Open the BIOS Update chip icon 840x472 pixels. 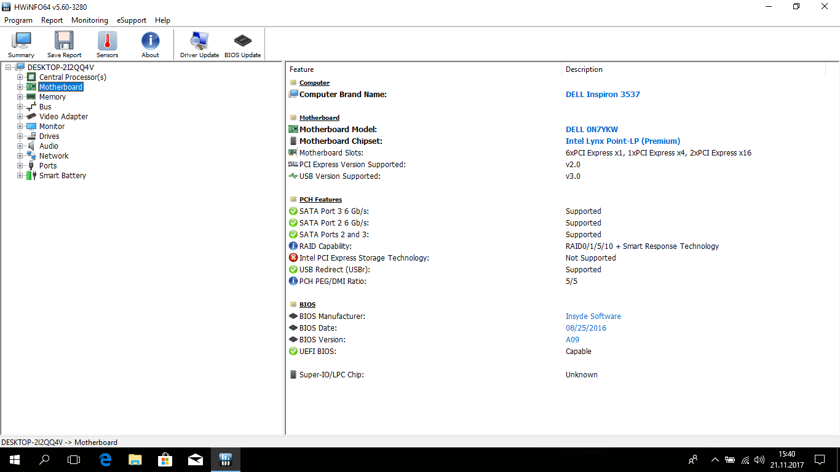(x=243, y=41)
